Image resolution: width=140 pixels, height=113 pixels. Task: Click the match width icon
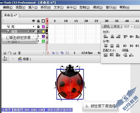106,55
